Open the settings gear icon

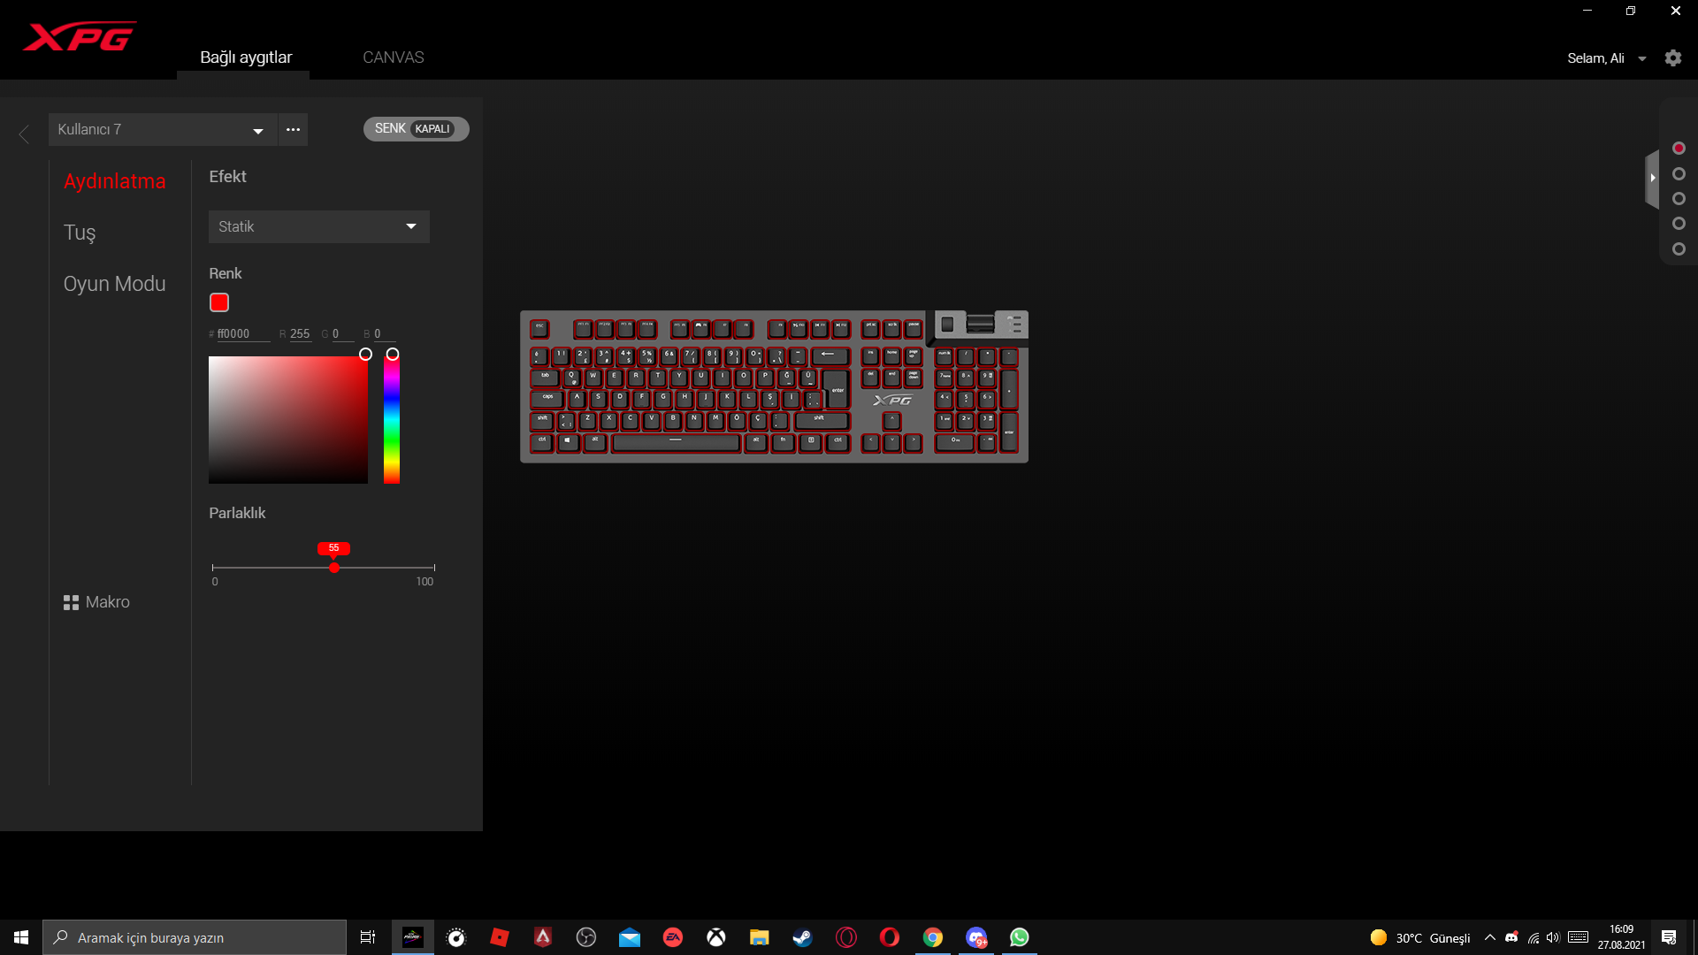tap(1672, 58)
